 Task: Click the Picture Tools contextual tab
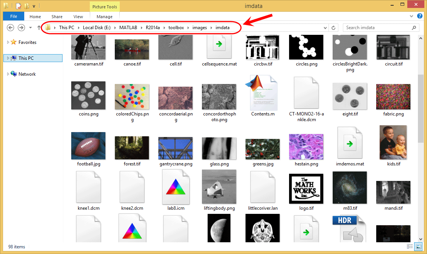[105, 7]
